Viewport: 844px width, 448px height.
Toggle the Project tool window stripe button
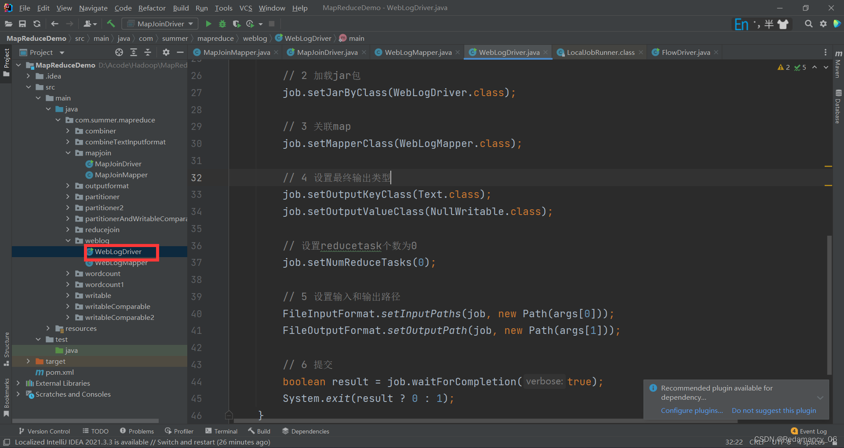(6, 62)
